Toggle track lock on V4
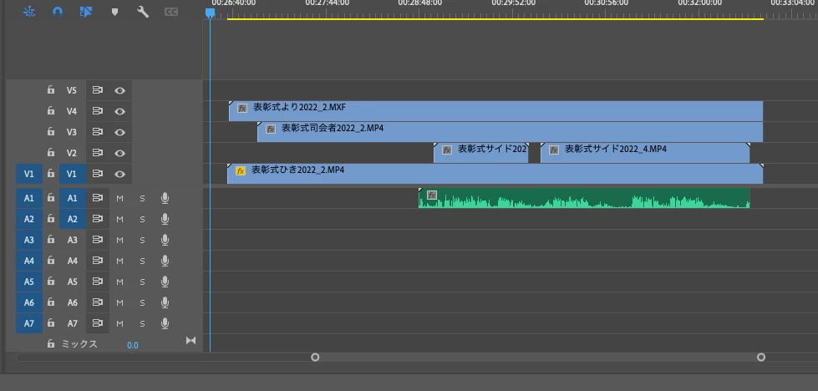 51,111
